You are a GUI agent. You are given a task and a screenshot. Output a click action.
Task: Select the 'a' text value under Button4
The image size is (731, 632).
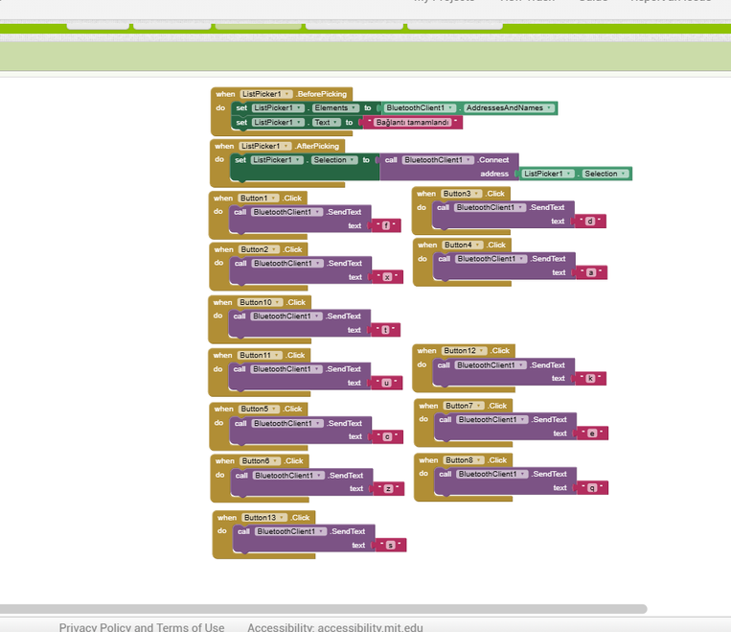coord(591,272)
